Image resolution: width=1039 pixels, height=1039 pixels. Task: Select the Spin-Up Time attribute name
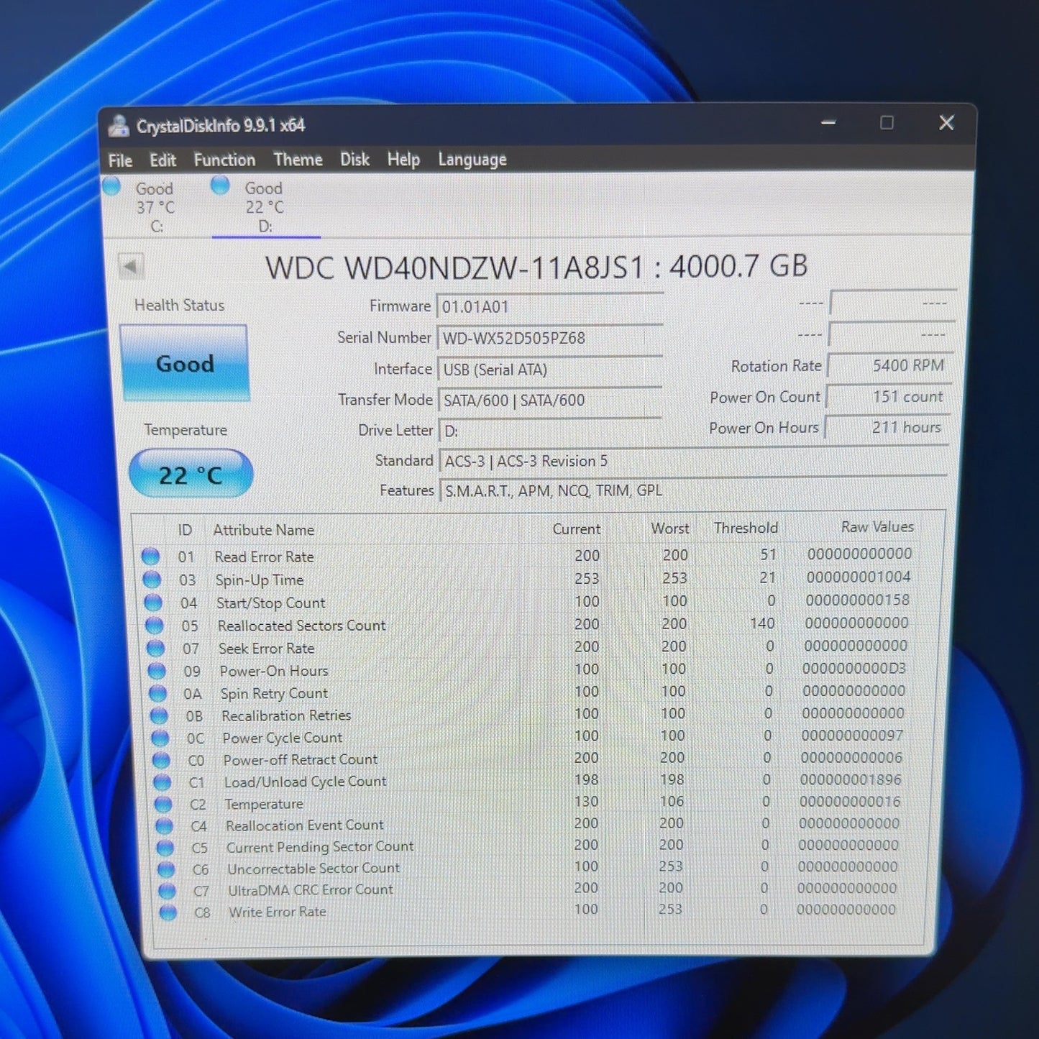tap(260, 580)
